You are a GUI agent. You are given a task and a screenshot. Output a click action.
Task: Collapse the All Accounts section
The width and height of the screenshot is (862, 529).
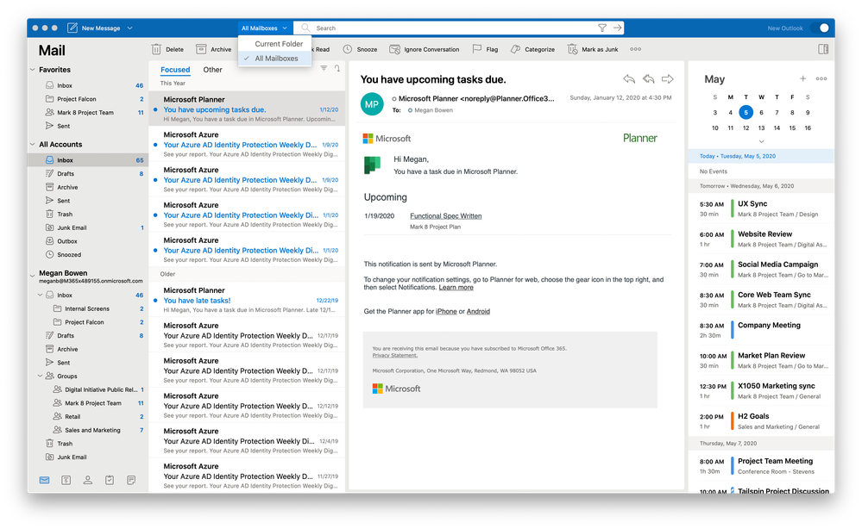tap(33, 145)
